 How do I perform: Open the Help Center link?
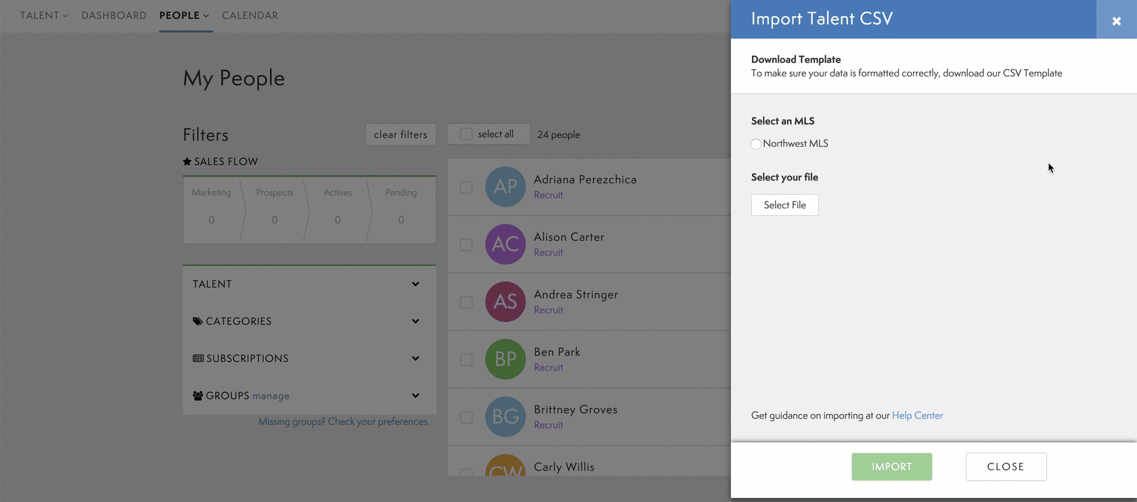pyautogui.click(x=917, y=415)
